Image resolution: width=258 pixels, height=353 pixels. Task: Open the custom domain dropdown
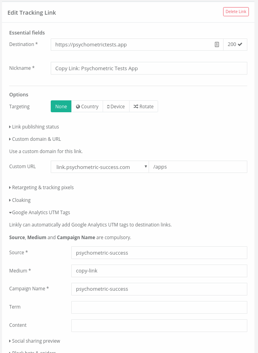pyautogui.click(x=99, y=167)
